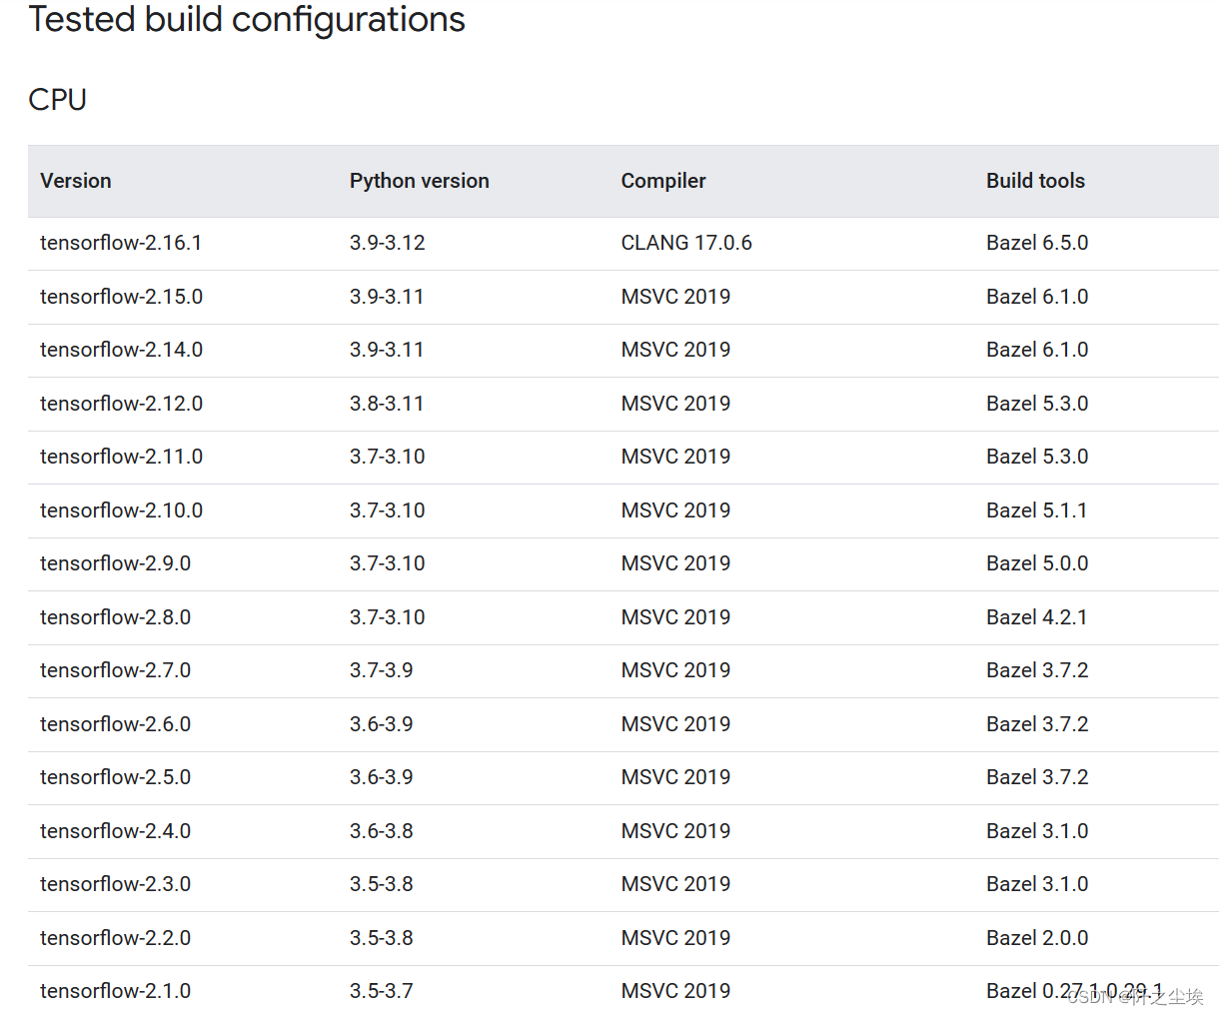The height and width of the screenshot is (1015, 1219).
Task: Select the tensorflow-2.10.0 cell
Action: pyautogui.click(x=121, y=510)
